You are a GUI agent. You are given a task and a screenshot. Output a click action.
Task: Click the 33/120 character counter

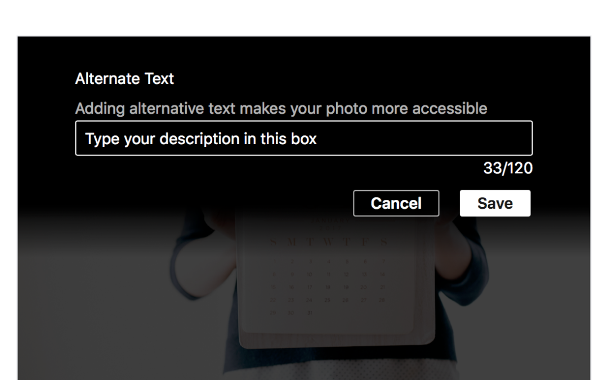coord(508,168)
